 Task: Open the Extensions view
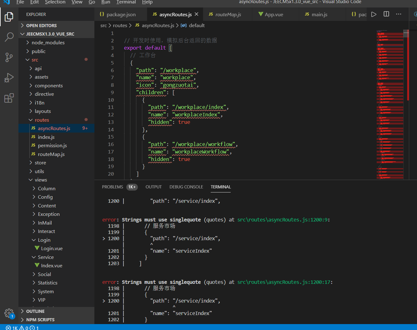point(9,98)
